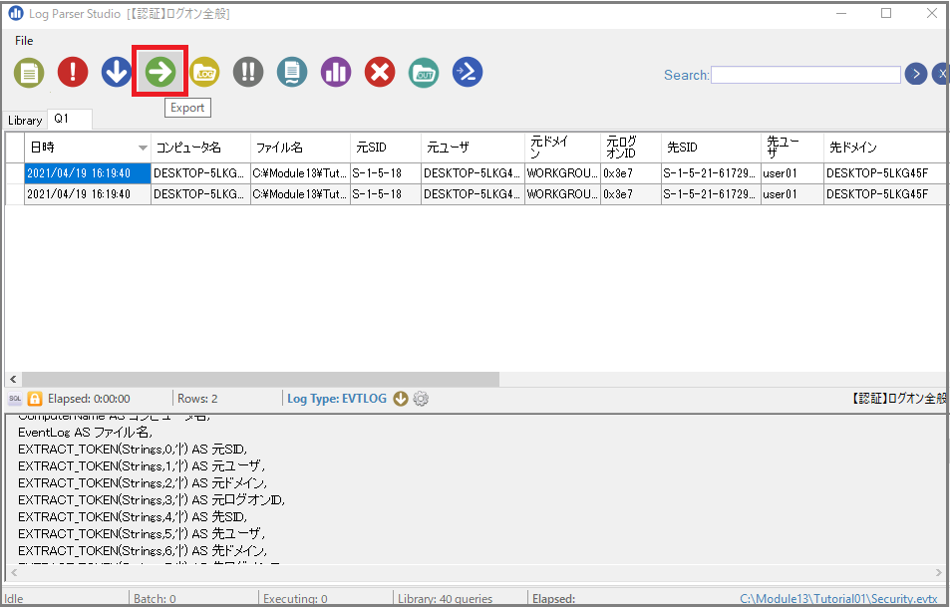Switch to the Library tab
Screen dimensions: 950x607
pos(25,120)
